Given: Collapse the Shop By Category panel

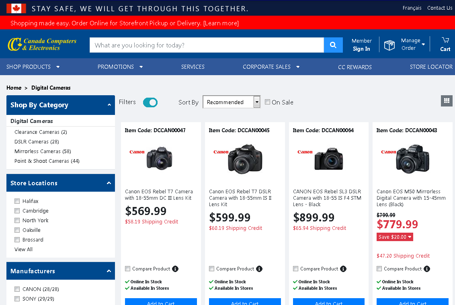Looking at the screenshot, I should pyautogui.click(x=109, y=105).
